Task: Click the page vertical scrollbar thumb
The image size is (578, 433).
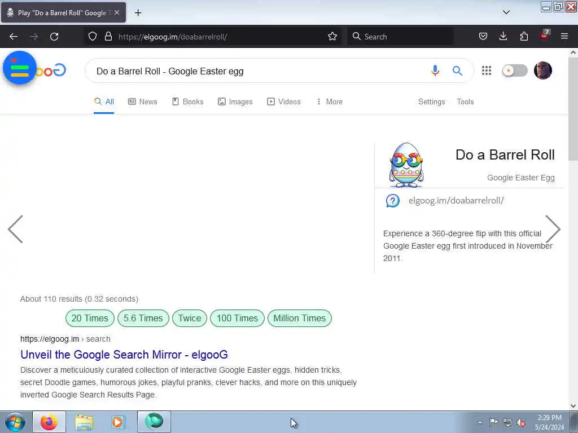Action: [573, 109]
